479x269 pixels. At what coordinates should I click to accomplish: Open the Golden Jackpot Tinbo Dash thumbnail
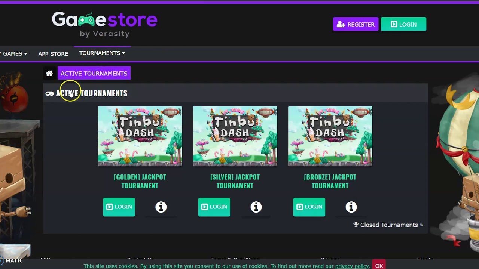point(140,136)
